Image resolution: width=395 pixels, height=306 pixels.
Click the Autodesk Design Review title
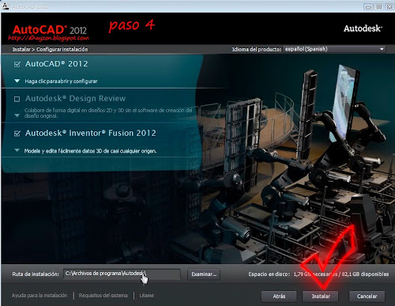coord(75,99)
